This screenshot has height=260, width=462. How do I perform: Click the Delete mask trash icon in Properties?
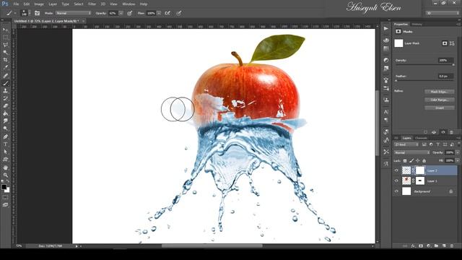(x=451, y=132)
